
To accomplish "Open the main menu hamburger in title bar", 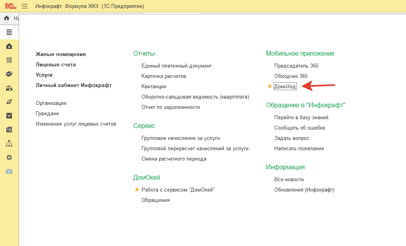I will pyautogui.click(x=25, y=6).
